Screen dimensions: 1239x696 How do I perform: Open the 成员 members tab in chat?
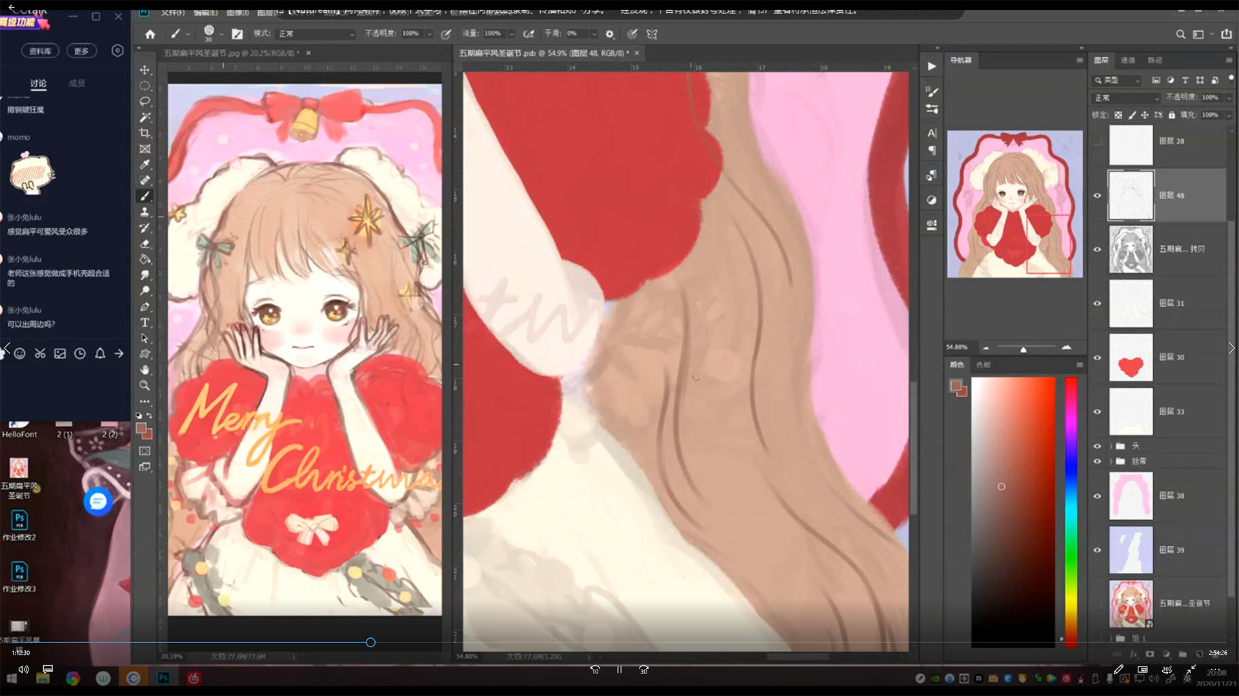[77, 83]
